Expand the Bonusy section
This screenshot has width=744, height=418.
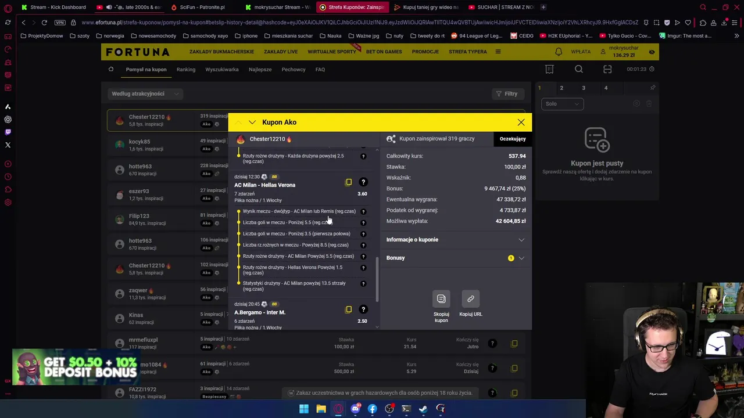(x=456, y=258)
